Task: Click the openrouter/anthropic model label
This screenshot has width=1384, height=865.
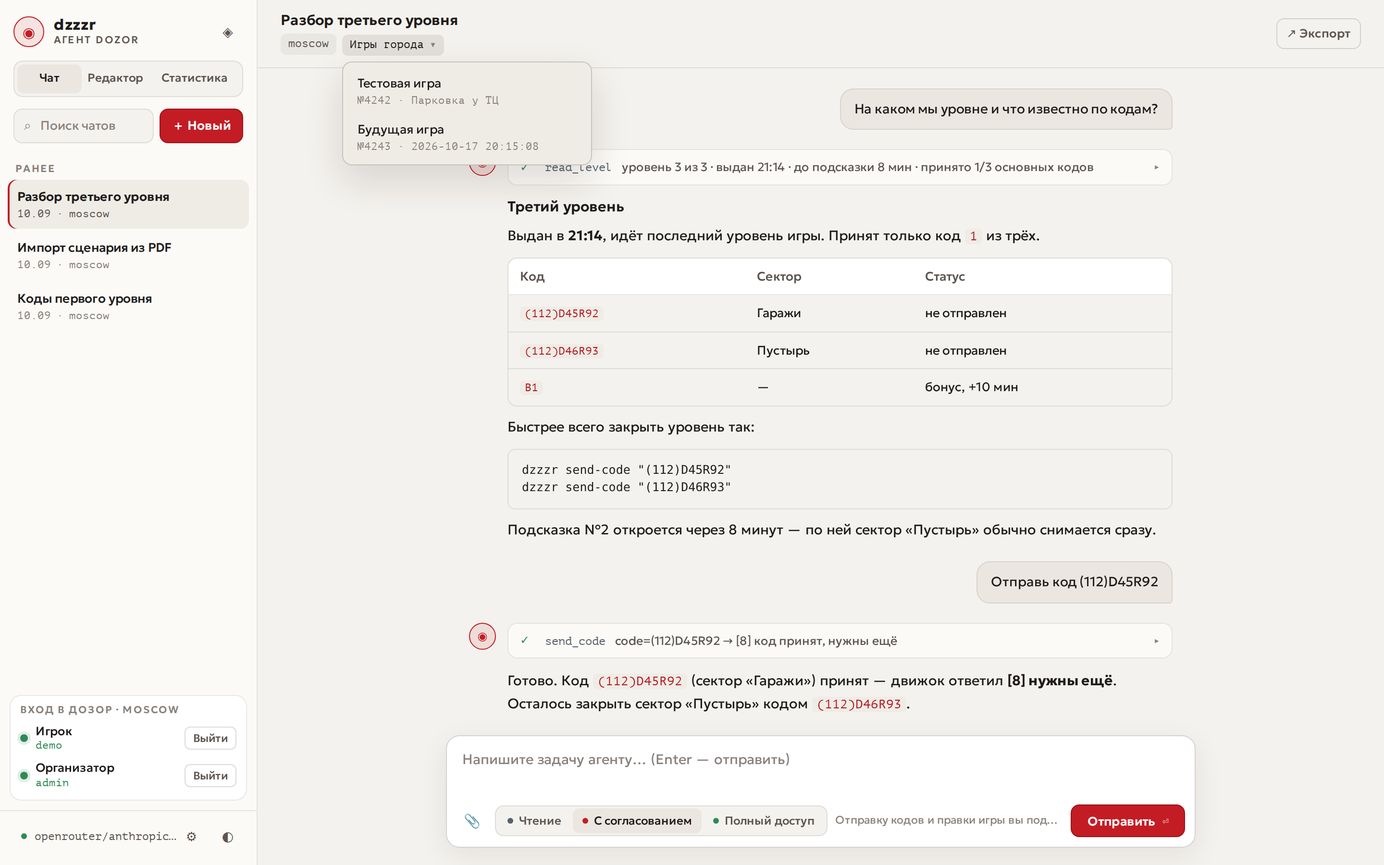Action: click(x=105, y=836)
